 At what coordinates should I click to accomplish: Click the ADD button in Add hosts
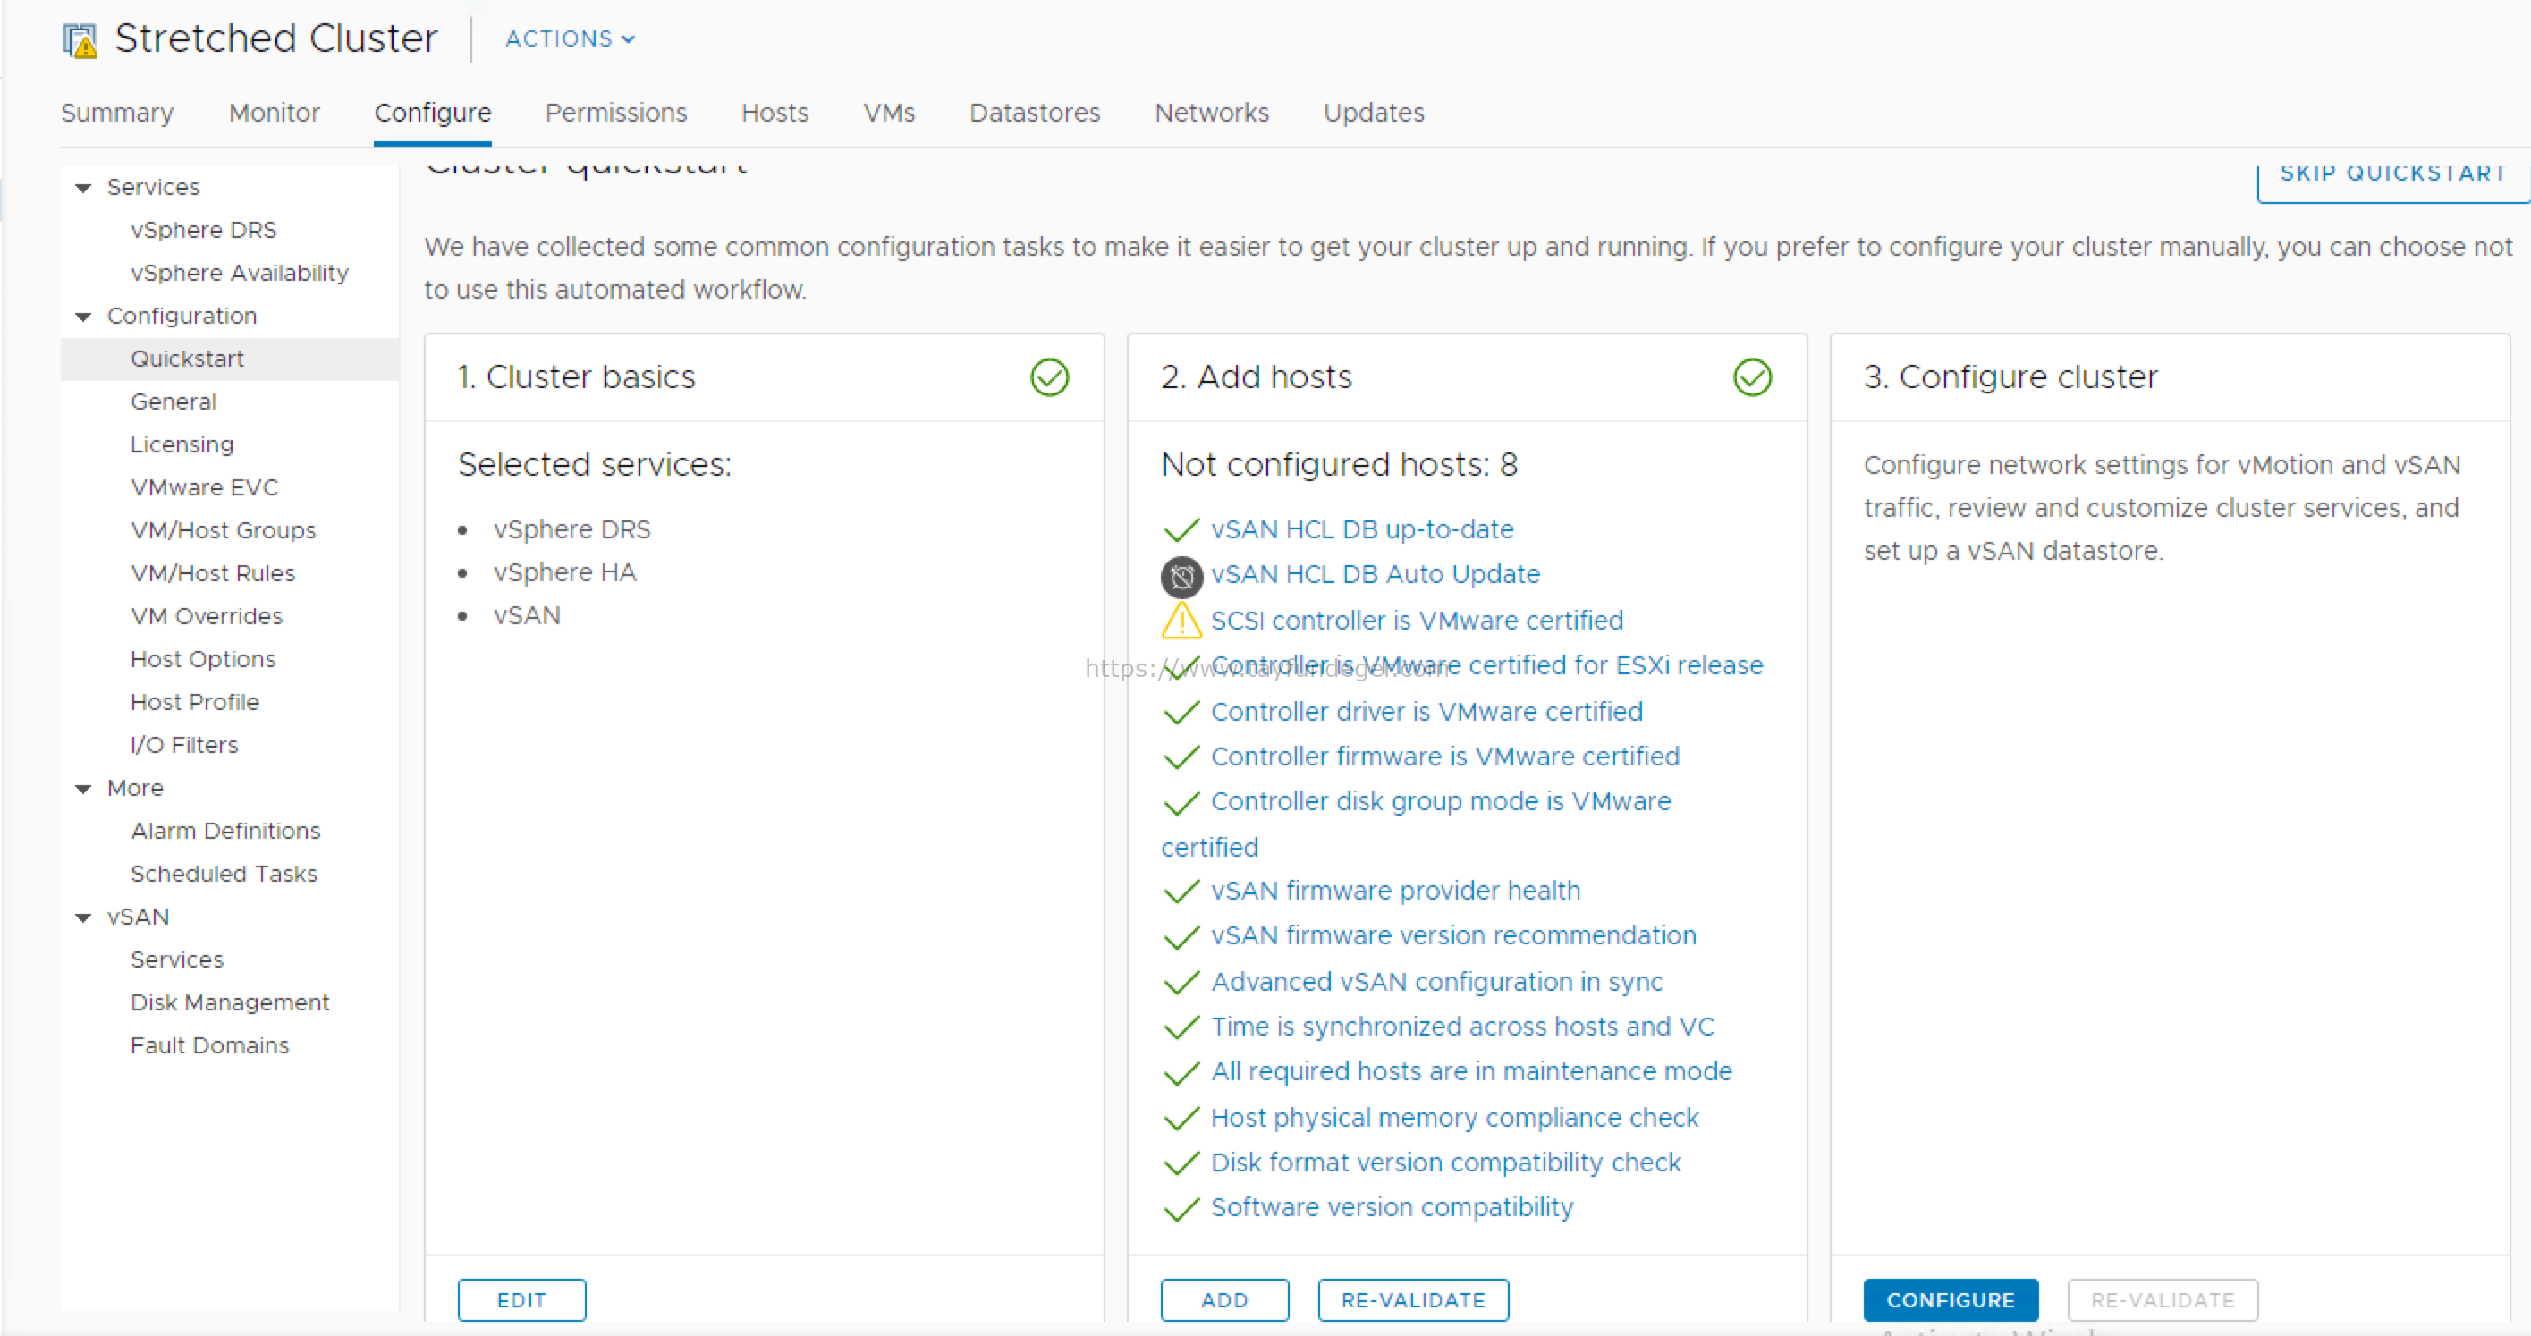point(1224,1299)
